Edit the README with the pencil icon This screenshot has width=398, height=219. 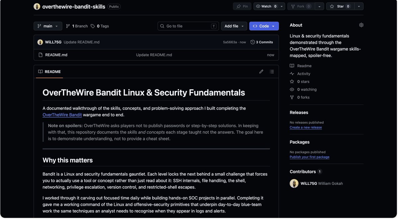[x=261, y=72]
